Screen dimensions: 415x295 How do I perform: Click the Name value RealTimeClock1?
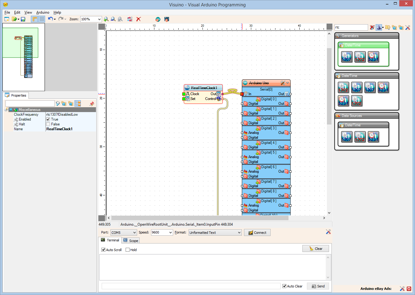(x=59, y=129)
